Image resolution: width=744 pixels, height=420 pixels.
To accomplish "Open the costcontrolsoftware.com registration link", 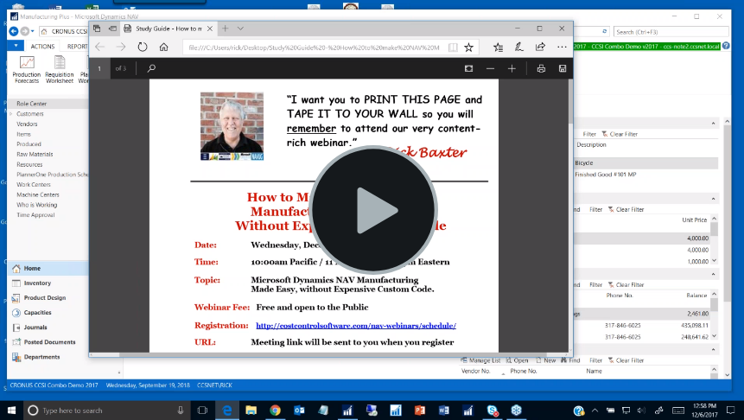I will 356,326.
